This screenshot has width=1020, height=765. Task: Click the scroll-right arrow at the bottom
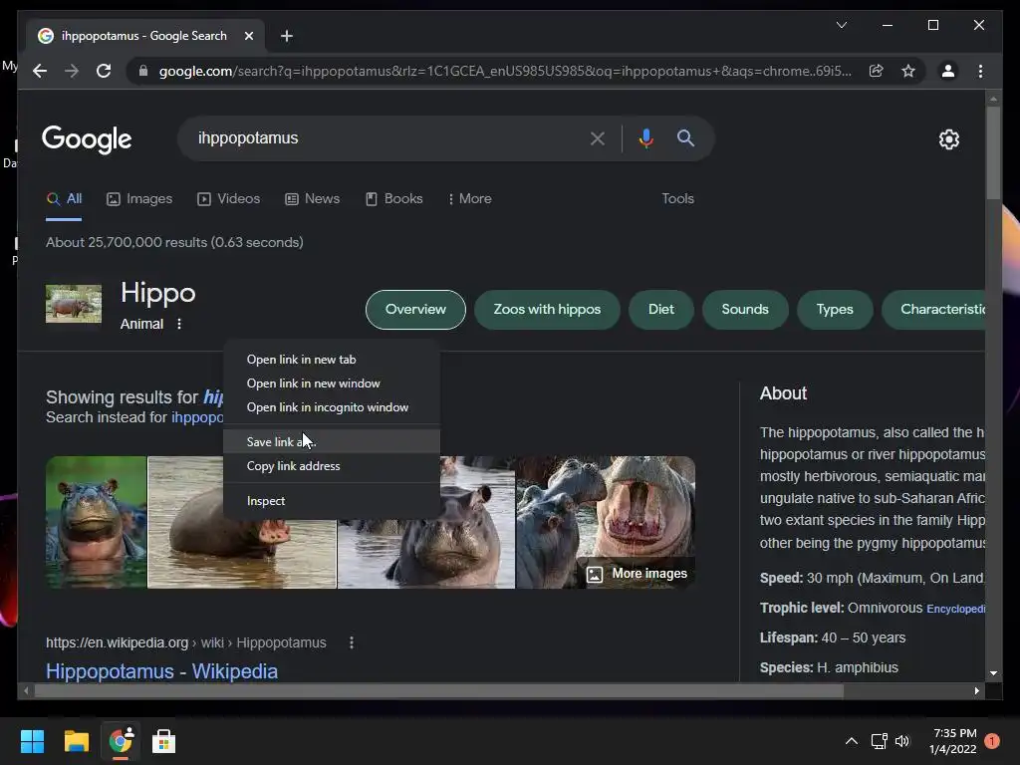[x=976, y=691]
